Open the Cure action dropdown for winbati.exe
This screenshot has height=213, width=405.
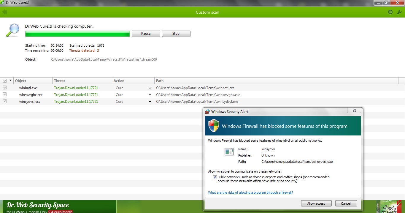coord(150,88)
